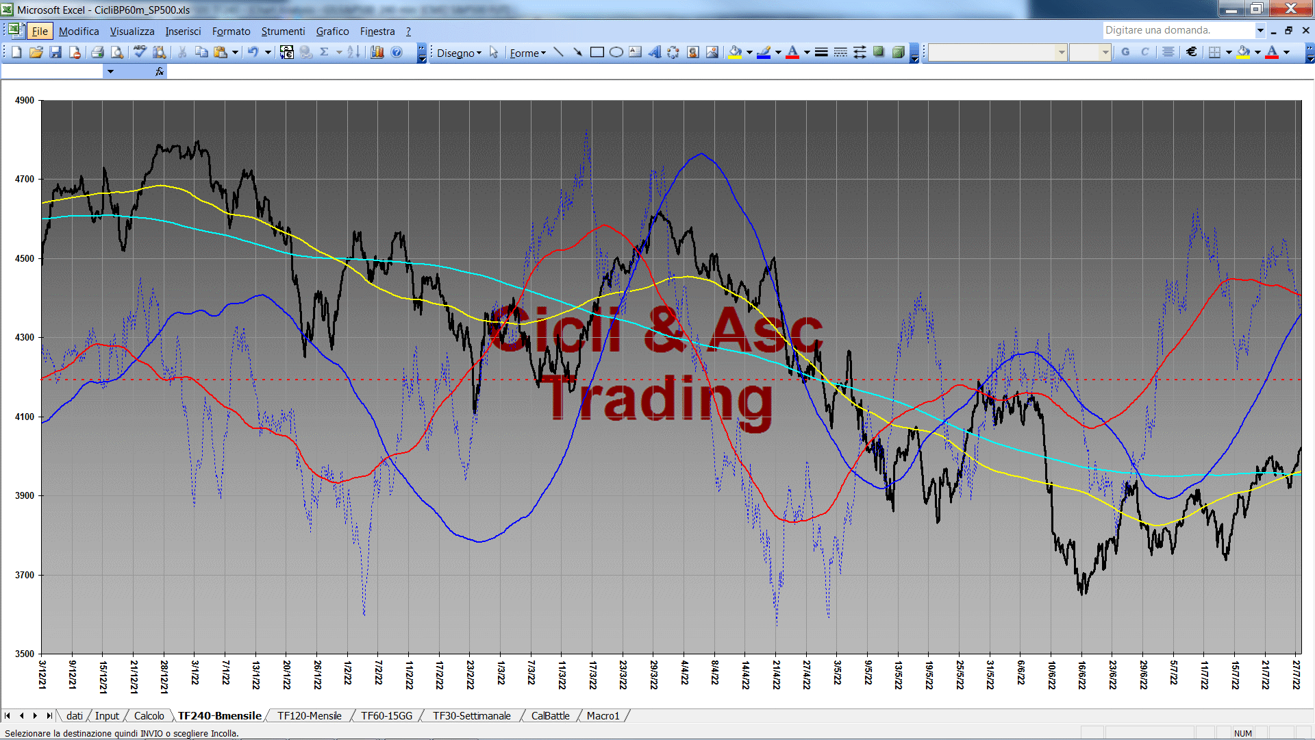Open the Paste options dropdown arrow

coord(235,53)
